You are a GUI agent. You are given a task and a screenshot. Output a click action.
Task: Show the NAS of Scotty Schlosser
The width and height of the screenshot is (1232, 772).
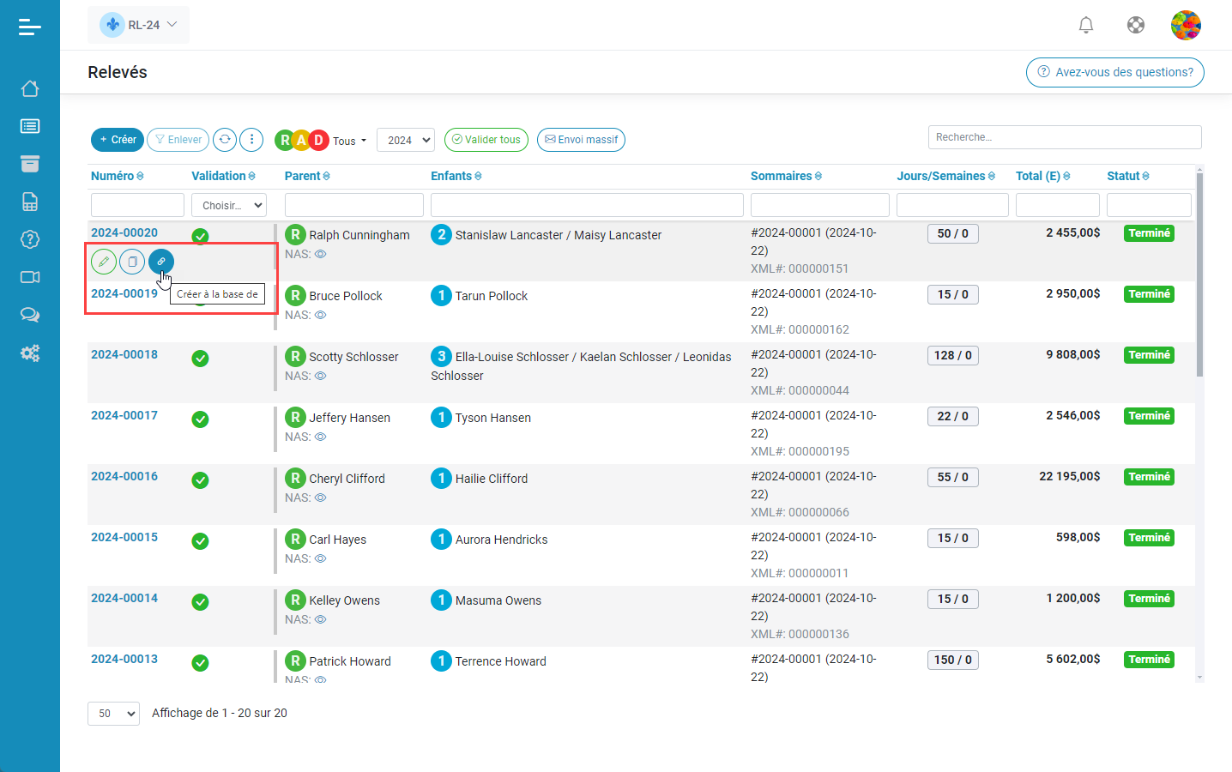(321, 376)
